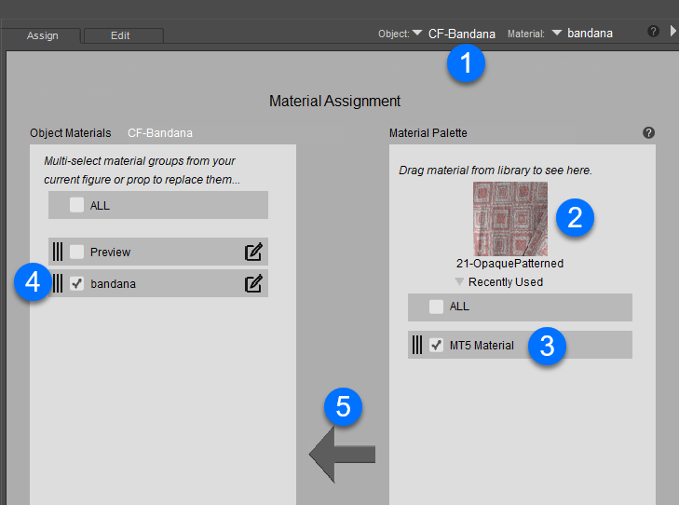Click drag handle beside Preview row
Screen dimensions: 679x505
tap(58, 252)
